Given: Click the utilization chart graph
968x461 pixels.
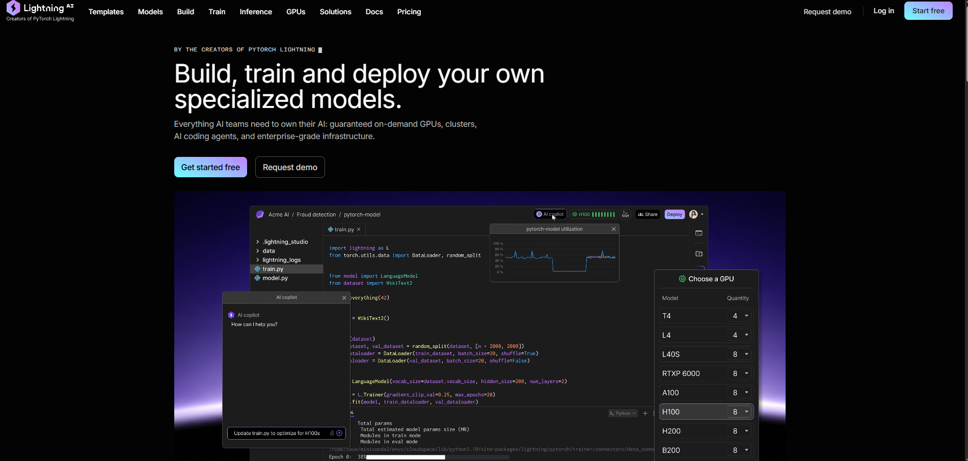Looking at the screenshot, I should coord(554,258).
